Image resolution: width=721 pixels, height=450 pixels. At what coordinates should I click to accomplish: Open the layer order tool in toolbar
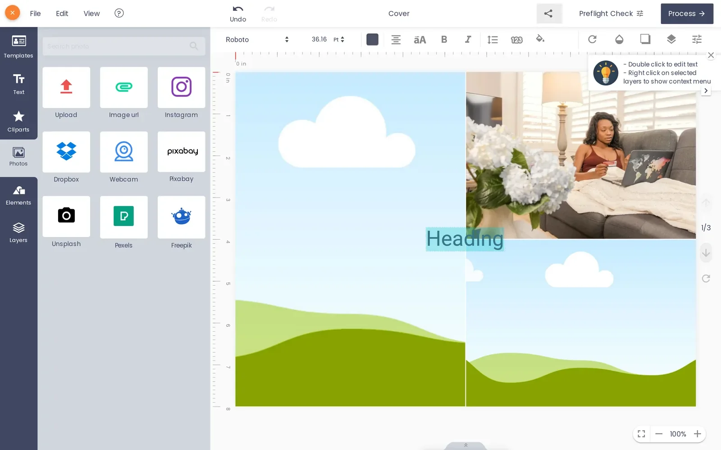671,39
